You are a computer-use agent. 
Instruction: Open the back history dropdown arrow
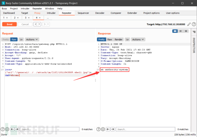point(39,24)
